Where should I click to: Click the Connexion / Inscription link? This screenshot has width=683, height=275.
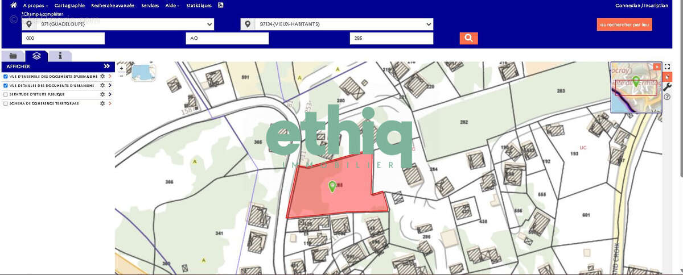pos(641,5)
